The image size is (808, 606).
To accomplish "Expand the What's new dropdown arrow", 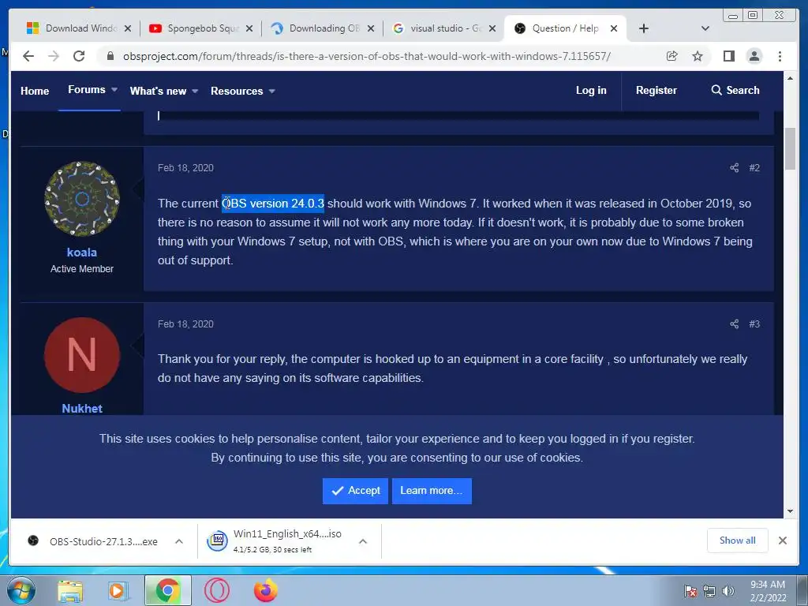I will 196,92.
